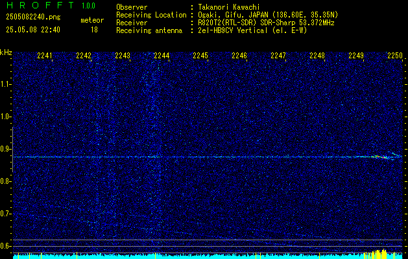Click the 1.0 kHz axis label
The height and width of the screenshot is (259, 408).
tap(5, 117)
